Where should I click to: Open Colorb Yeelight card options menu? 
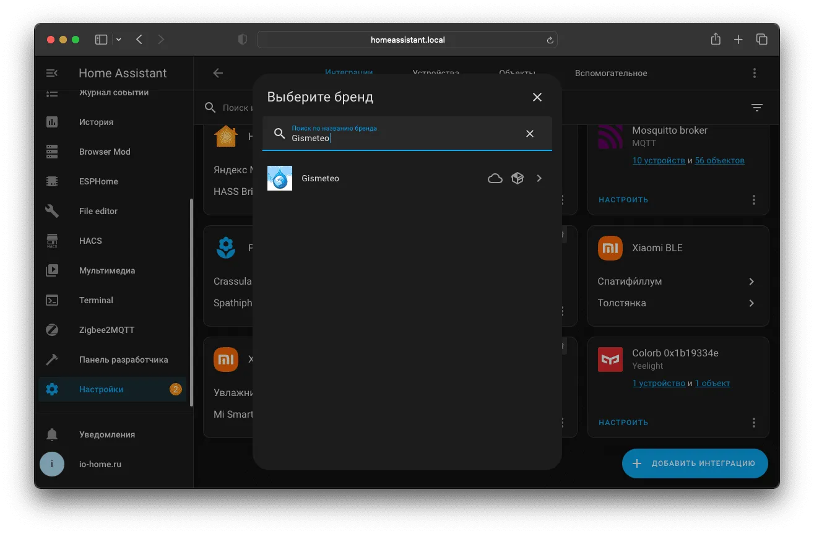754,423
